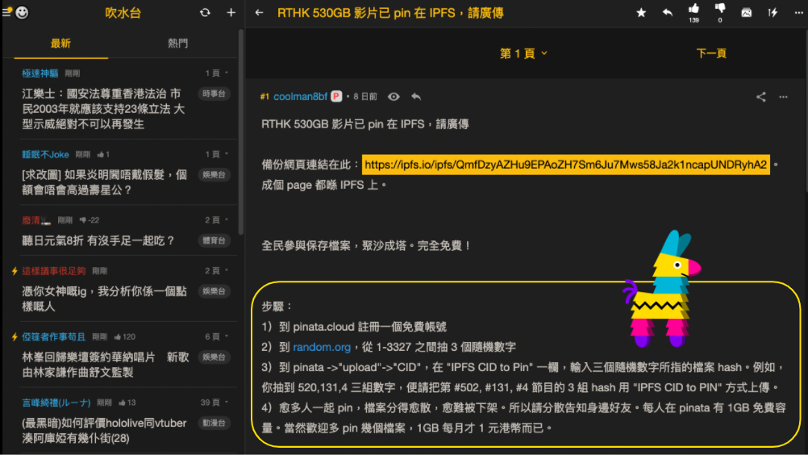
Task: Open the hamburger menu at top left
Action: tap(6, 12)
